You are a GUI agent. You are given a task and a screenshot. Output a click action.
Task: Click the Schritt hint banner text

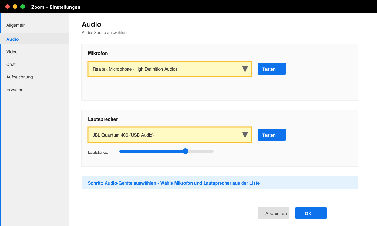174,183
